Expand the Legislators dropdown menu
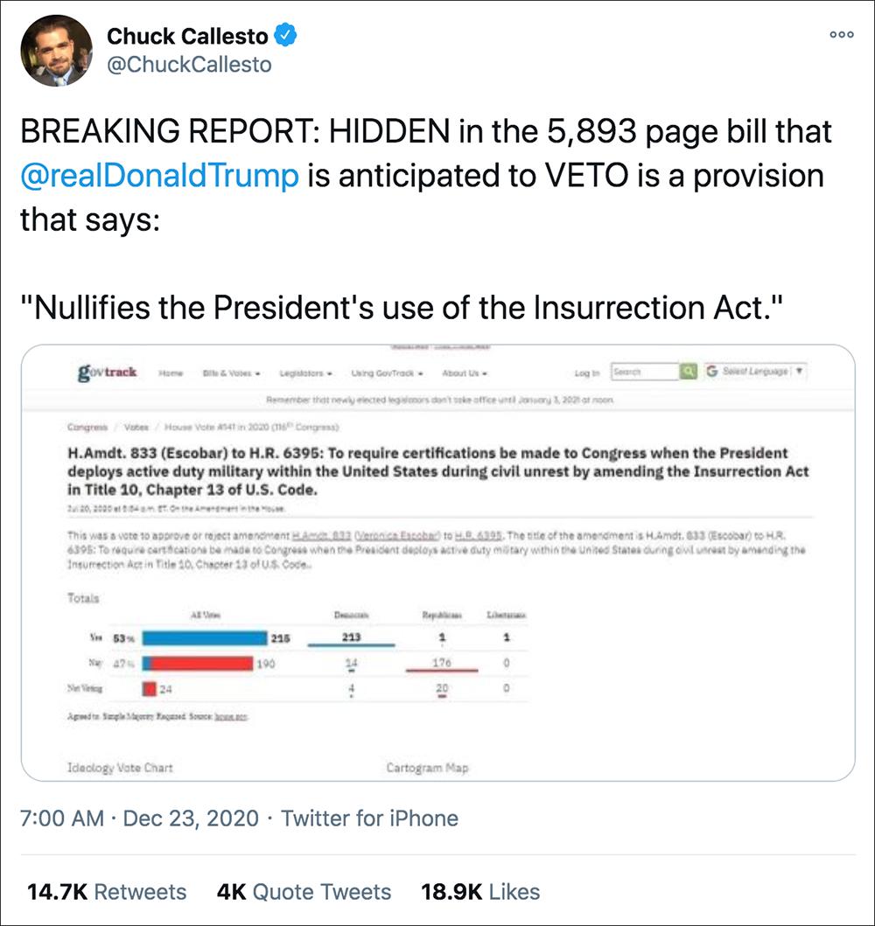Image resolution: width=875 pixels, height=926 pixels. [305, 373]
